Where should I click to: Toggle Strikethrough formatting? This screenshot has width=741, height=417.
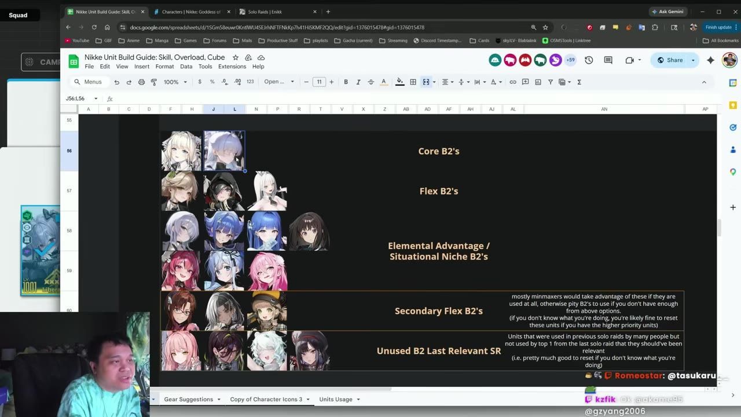coord(370,82)
